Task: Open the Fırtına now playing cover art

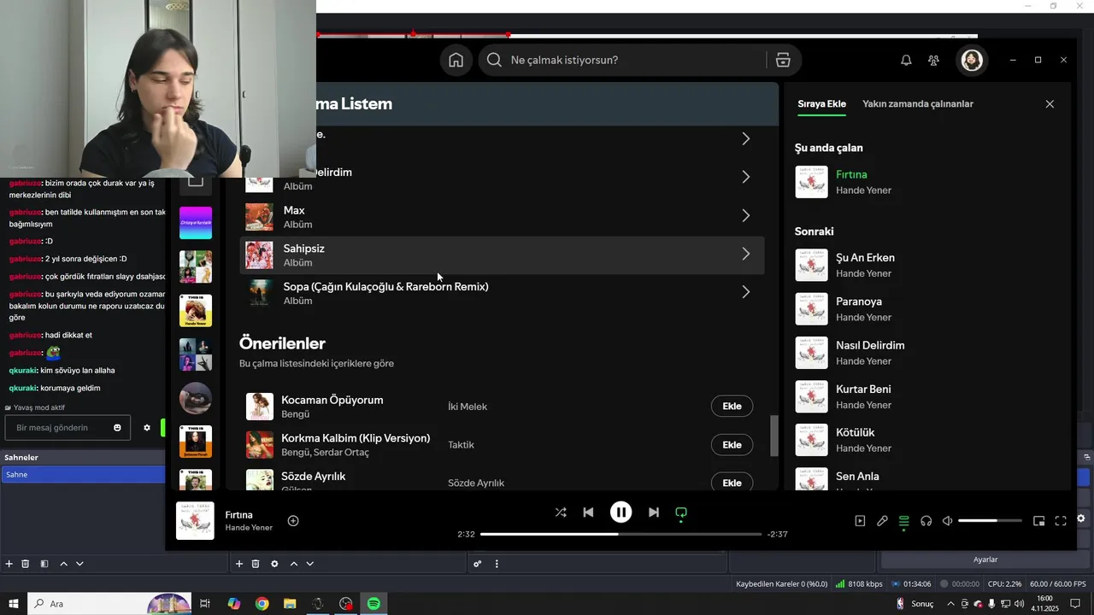Action: click(x=195, y=521)
